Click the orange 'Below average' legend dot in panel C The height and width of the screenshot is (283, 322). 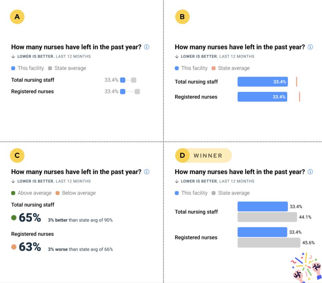click(57, 193)
